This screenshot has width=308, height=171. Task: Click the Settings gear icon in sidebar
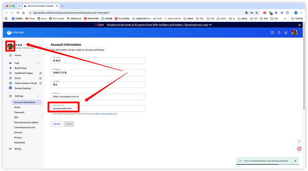tap(10, 96)
